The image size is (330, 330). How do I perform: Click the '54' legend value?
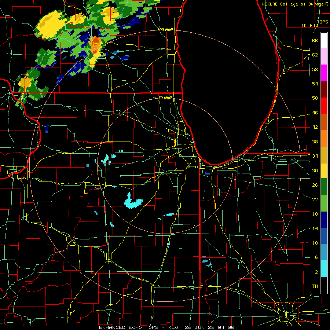pos(315,84)
